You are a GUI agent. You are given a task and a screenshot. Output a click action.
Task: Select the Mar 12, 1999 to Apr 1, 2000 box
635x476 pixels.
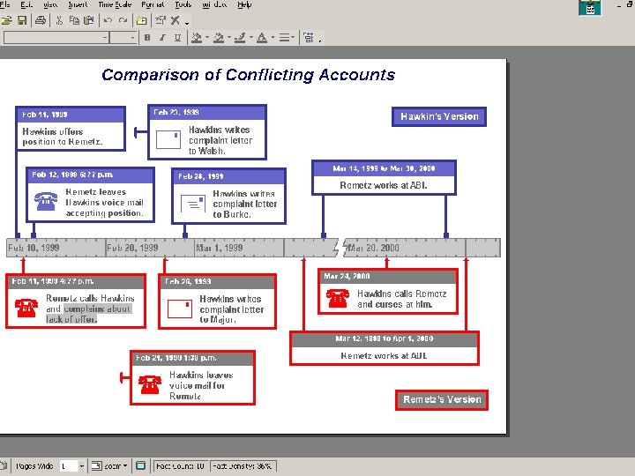[385, 348]
